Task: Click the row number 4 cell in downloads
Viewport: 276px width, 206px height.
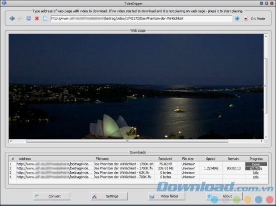Action: click(x=11, y=177)
